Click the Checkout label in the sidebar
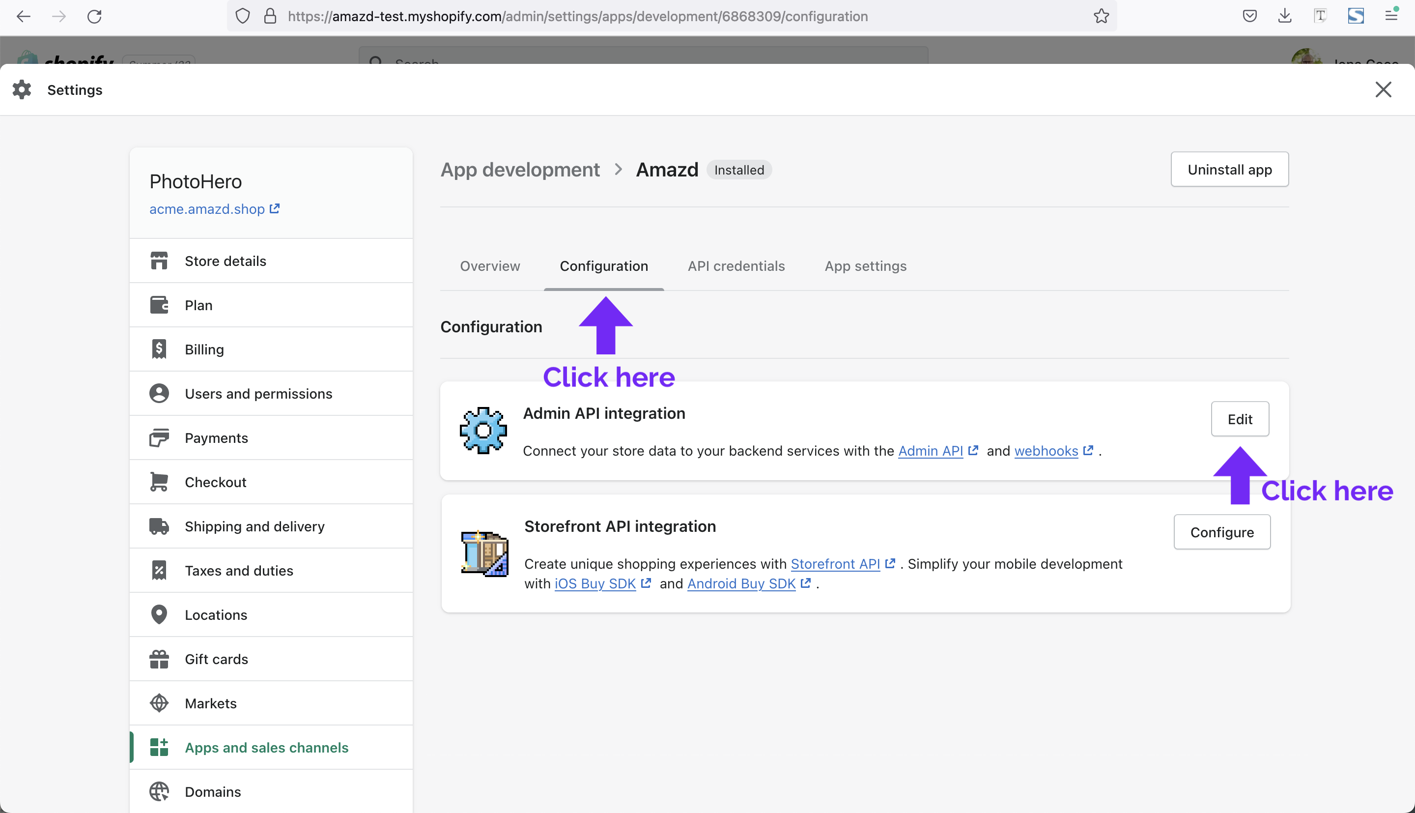The image size is (1415, 813). click(215, 482)
